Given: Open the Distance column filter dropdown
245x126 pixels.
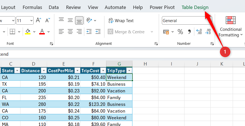Looking at the screenshot, I should [x=44, y=71].
